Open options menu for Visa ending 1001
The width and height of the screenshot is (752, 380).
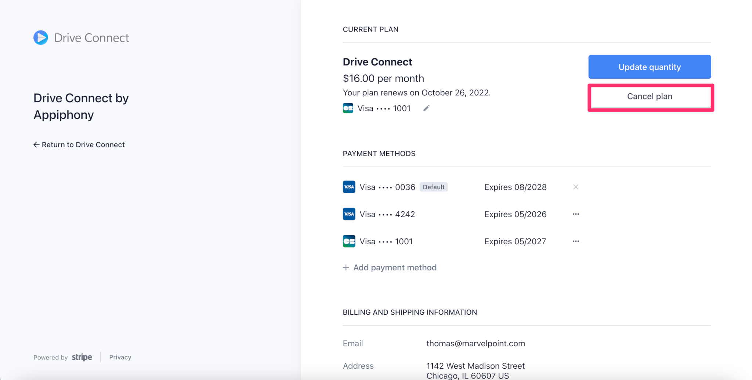[576, 241]
